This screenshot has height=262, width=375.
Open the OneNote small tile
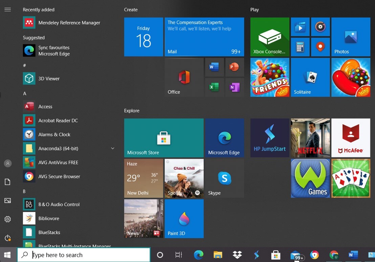pos(234,87)
